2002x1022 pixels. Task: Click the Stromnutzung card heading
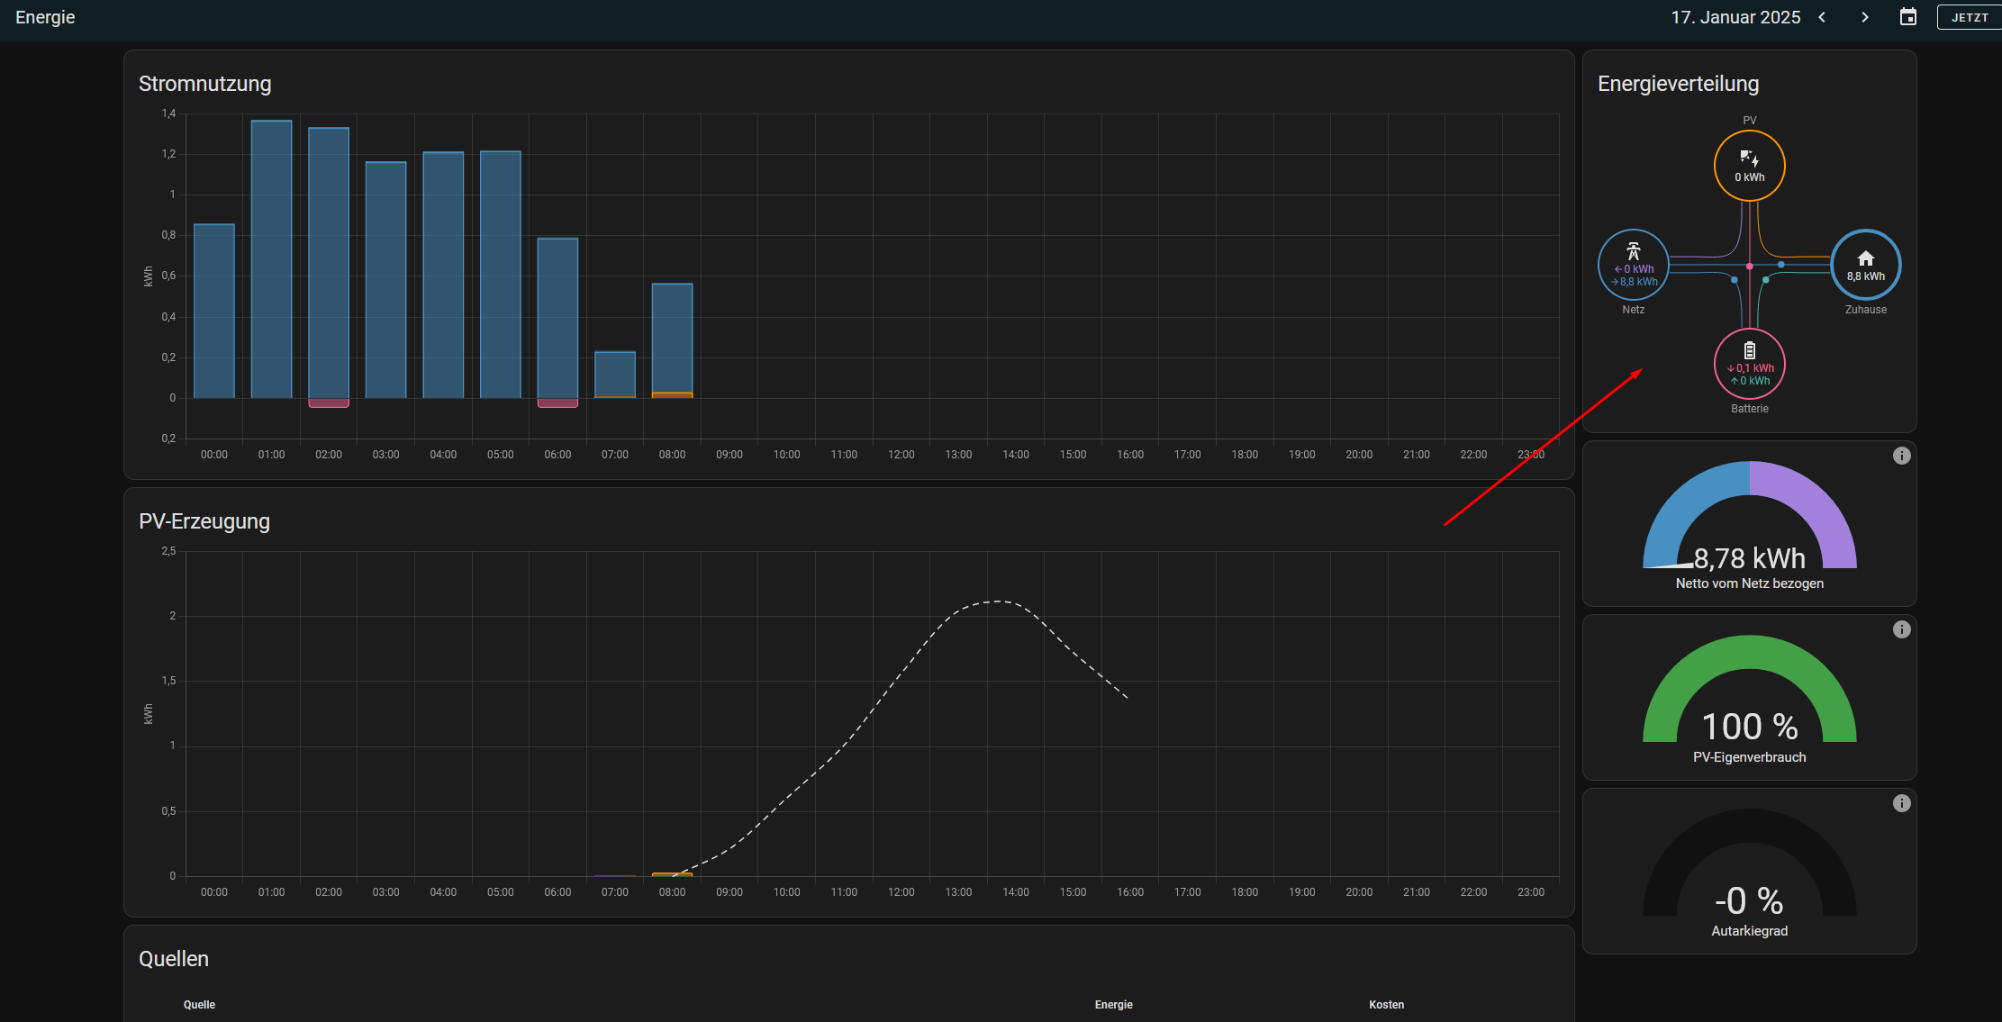pos(204,84)
